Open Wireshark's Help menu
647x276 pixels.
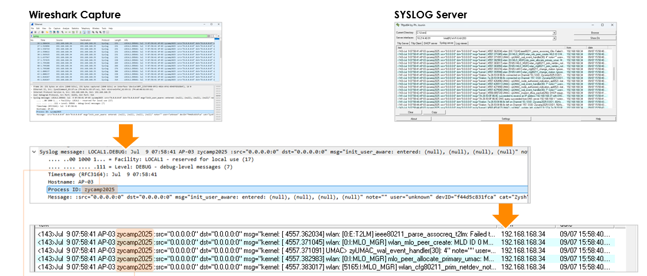coord(110,29)
